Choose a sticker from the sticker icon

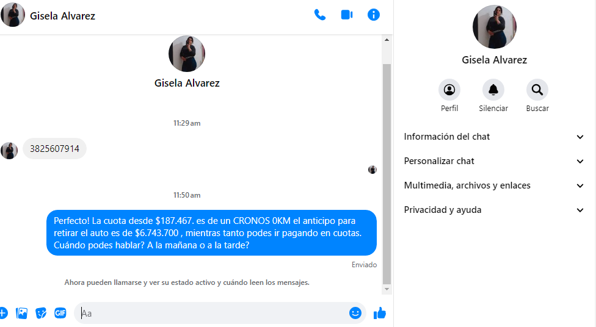[x=41, y=314]
